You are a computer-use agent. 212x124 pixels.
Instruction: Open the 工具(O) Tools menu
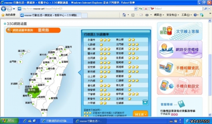[186, 15]
